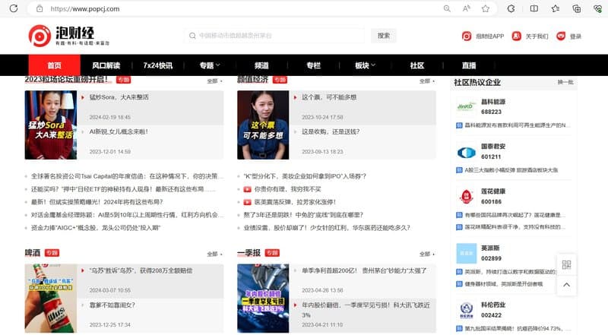Open the QR code floating icon
This screenshot has height=335, width=608.
566,265
